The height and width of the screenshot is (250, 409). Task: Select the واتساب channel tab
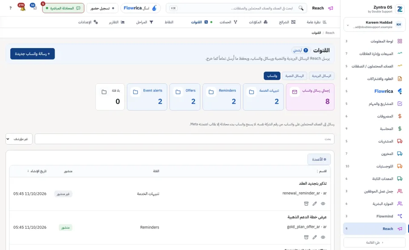coord(272,76)
